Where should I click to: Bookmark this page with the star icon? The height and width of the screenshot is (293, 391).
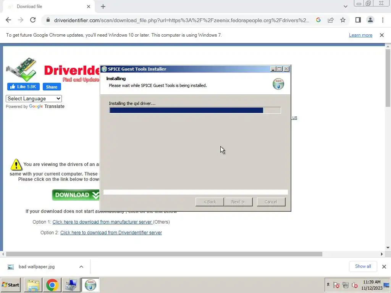pyautogui.click(x=343, y=20)
